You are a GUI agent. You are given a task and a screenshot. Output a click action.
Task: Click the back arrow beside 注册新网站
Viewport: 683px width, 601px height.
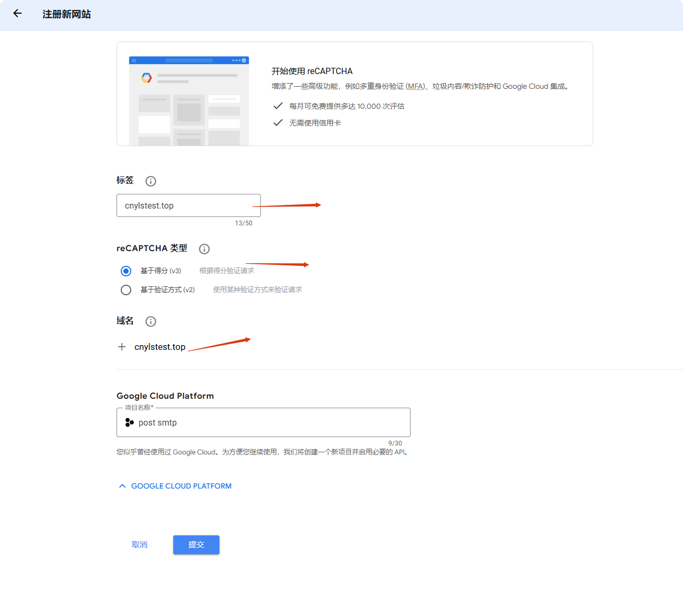[17, 14]
